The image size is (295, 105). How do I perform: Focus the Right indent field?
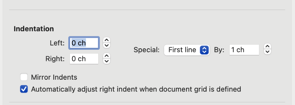click(x=84, y=59)
